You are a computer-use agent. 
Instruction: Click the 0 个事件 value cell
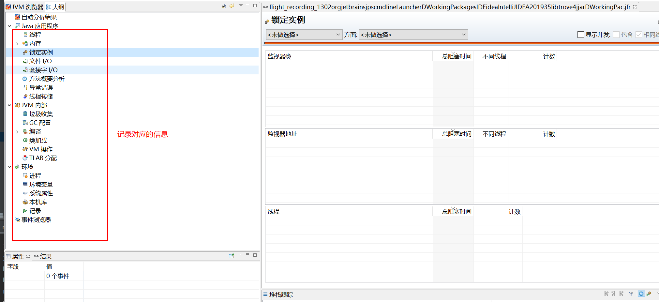pos(64,276)
